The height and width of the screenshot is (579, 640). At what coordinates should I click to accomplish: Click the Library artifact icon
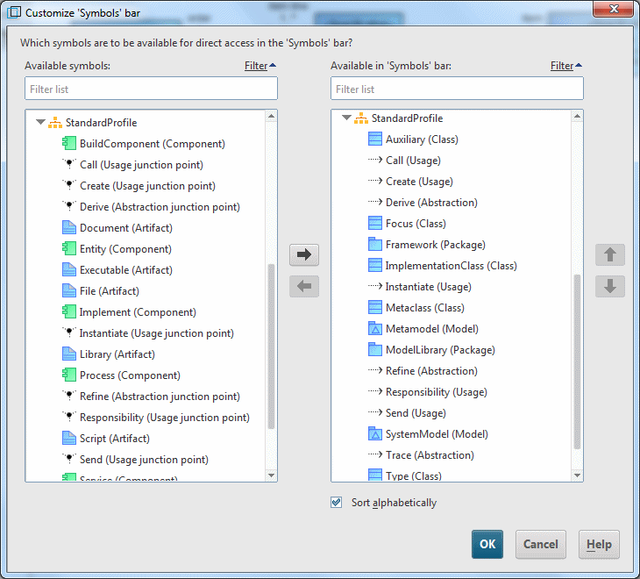click(69, 354)
